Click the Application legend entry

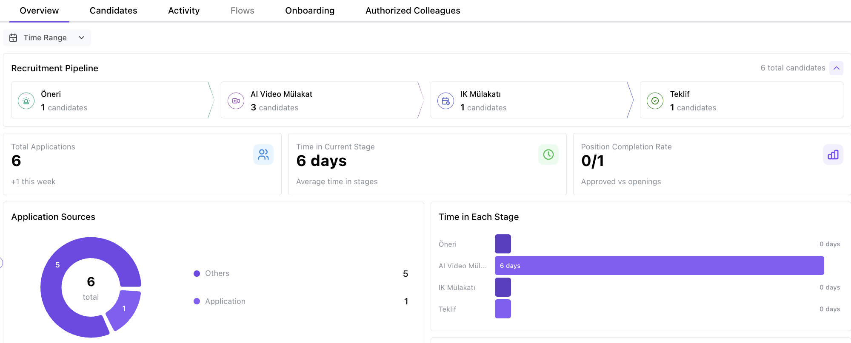[225, 301]
